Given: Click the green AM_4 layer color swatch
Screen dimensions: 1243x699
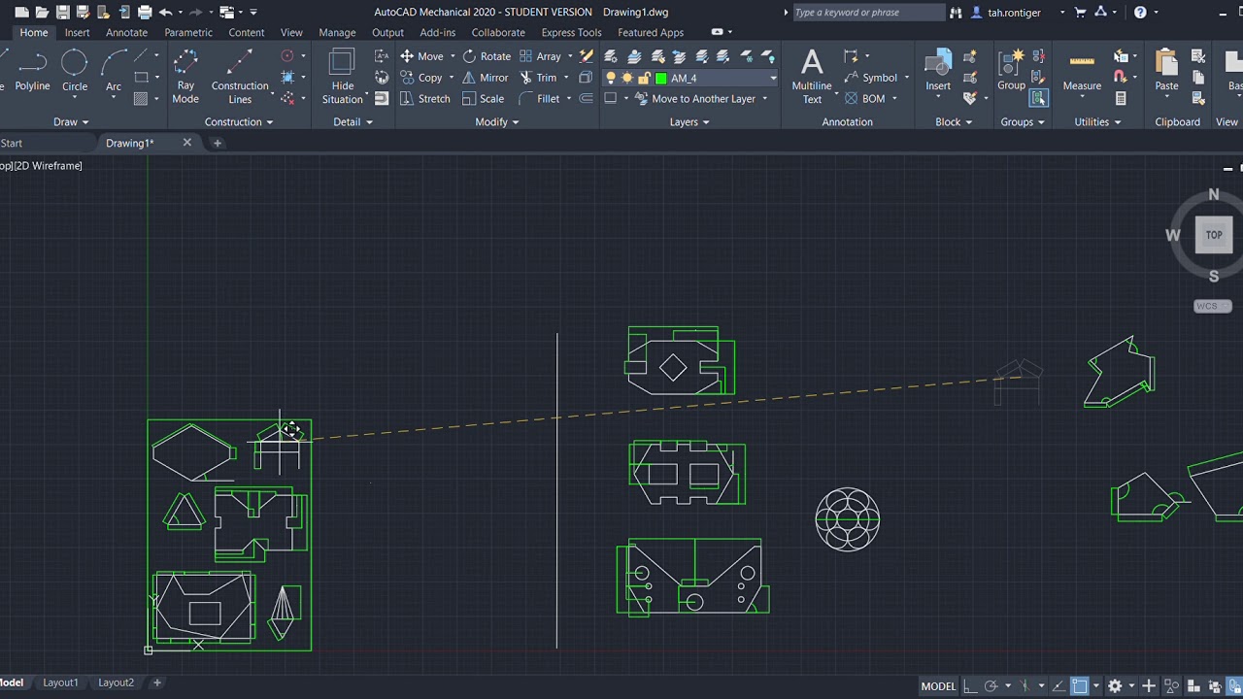Looking at the screenshot, I should click(x=661, y=78).
